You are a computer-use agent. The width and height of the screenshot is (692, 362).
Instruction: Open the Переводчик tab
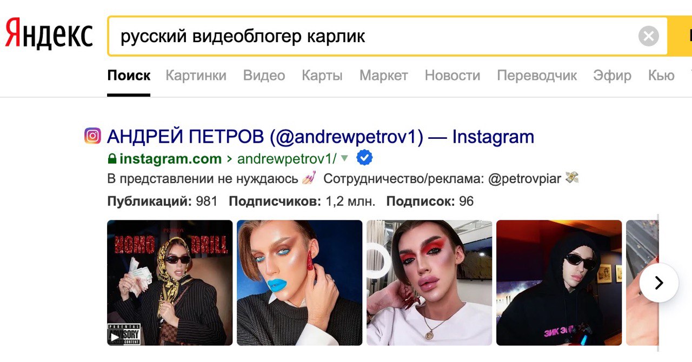click(537, 75)
